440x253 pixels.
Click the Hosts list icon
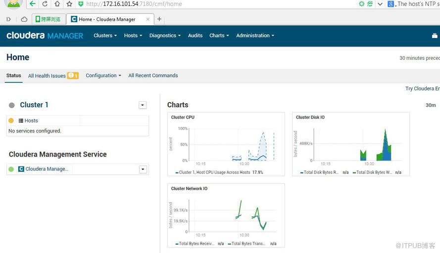tap(21, 121)
